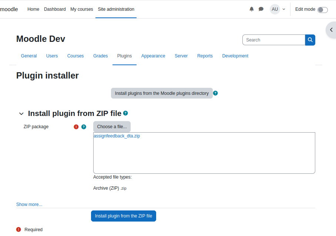Switch to the Users tab

52,56
